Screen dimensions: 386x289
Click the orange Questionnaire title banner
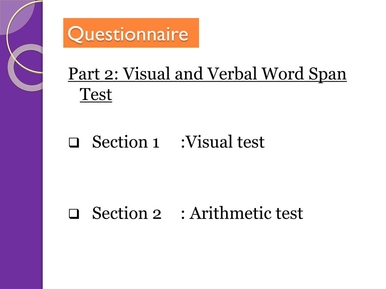click(131, 33)
